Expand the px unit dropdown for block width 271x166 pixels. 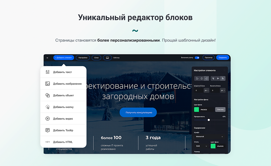click(x=207, y=90)
